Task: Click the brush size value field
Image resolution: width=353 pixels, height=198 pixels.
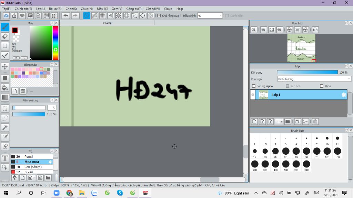Action: (52, 108)
